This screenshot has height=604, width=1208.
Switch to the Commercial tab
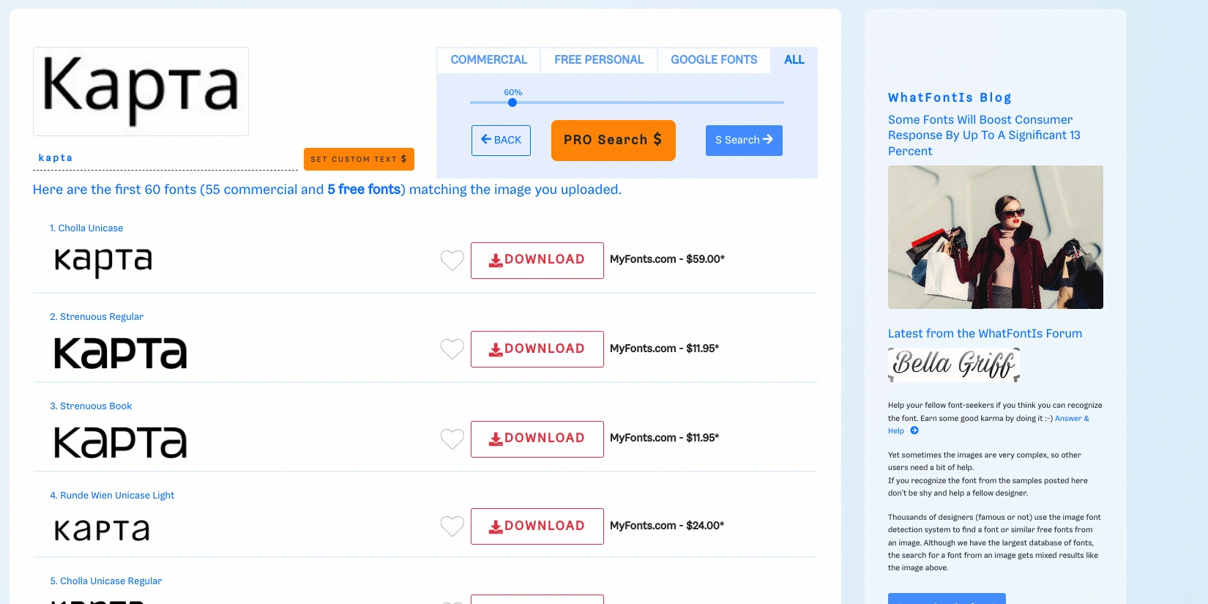[488, 60]
